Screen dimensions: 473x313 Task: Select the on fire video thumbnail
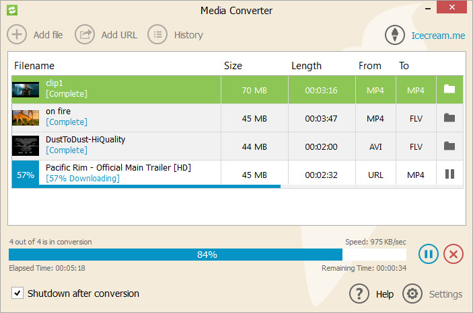[x=26, y=118]
